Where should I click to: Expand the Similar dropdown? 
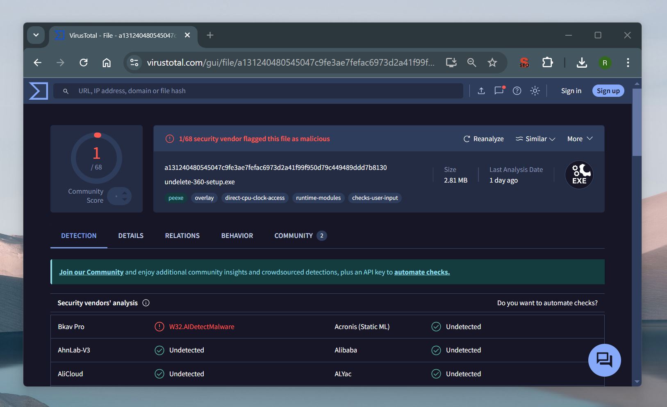pyautogui.click(x=535, y=139)
